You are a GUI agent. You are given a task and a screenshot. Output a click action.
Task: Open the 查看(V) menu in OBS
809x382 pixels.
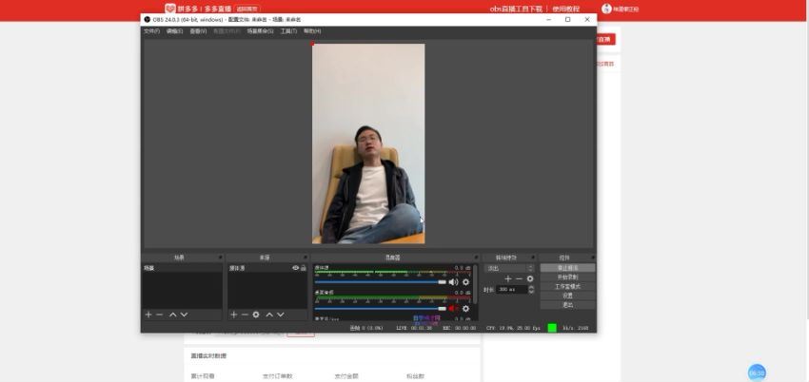(x=198, y=31)
